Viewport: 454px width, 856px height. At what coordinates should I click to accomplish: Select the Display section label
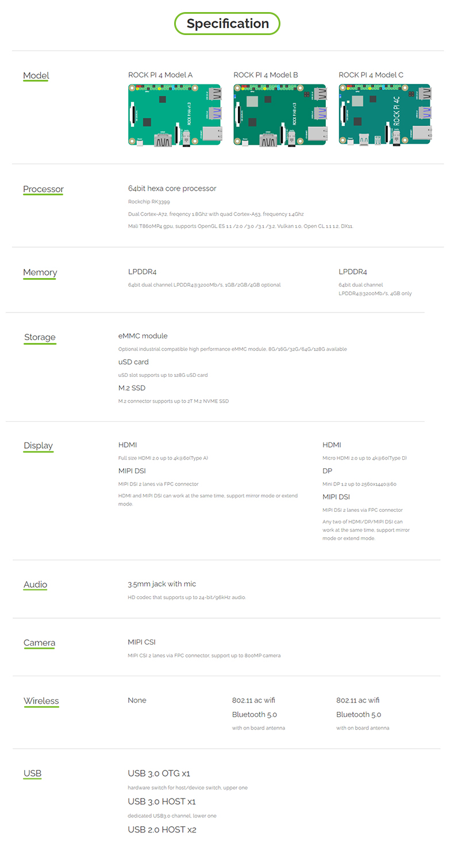[x=39, y=445]
